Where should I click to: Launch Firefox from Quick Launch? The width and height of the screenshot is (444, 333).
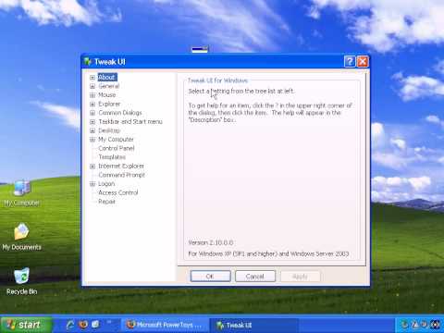point(83,325)
